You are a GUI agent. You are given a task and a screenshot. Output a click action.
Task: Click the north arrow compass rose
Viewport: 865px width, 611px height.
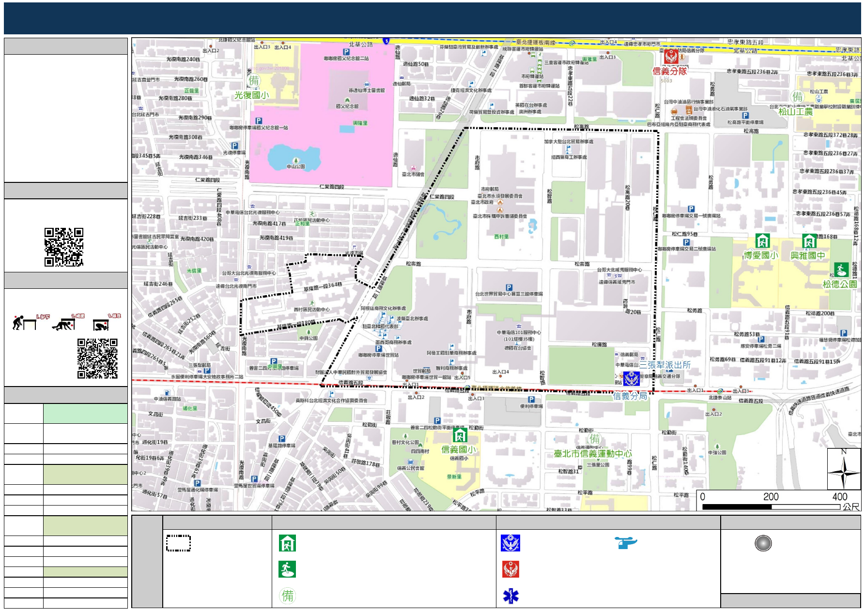tap(844, 469)
